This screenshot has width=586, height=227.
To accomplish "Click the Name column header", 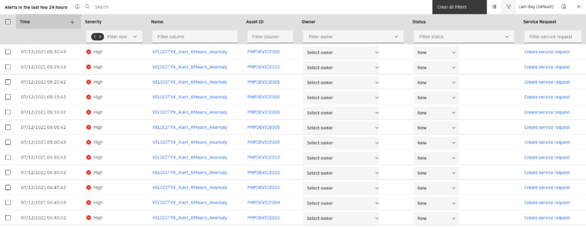I will (157, 22).
